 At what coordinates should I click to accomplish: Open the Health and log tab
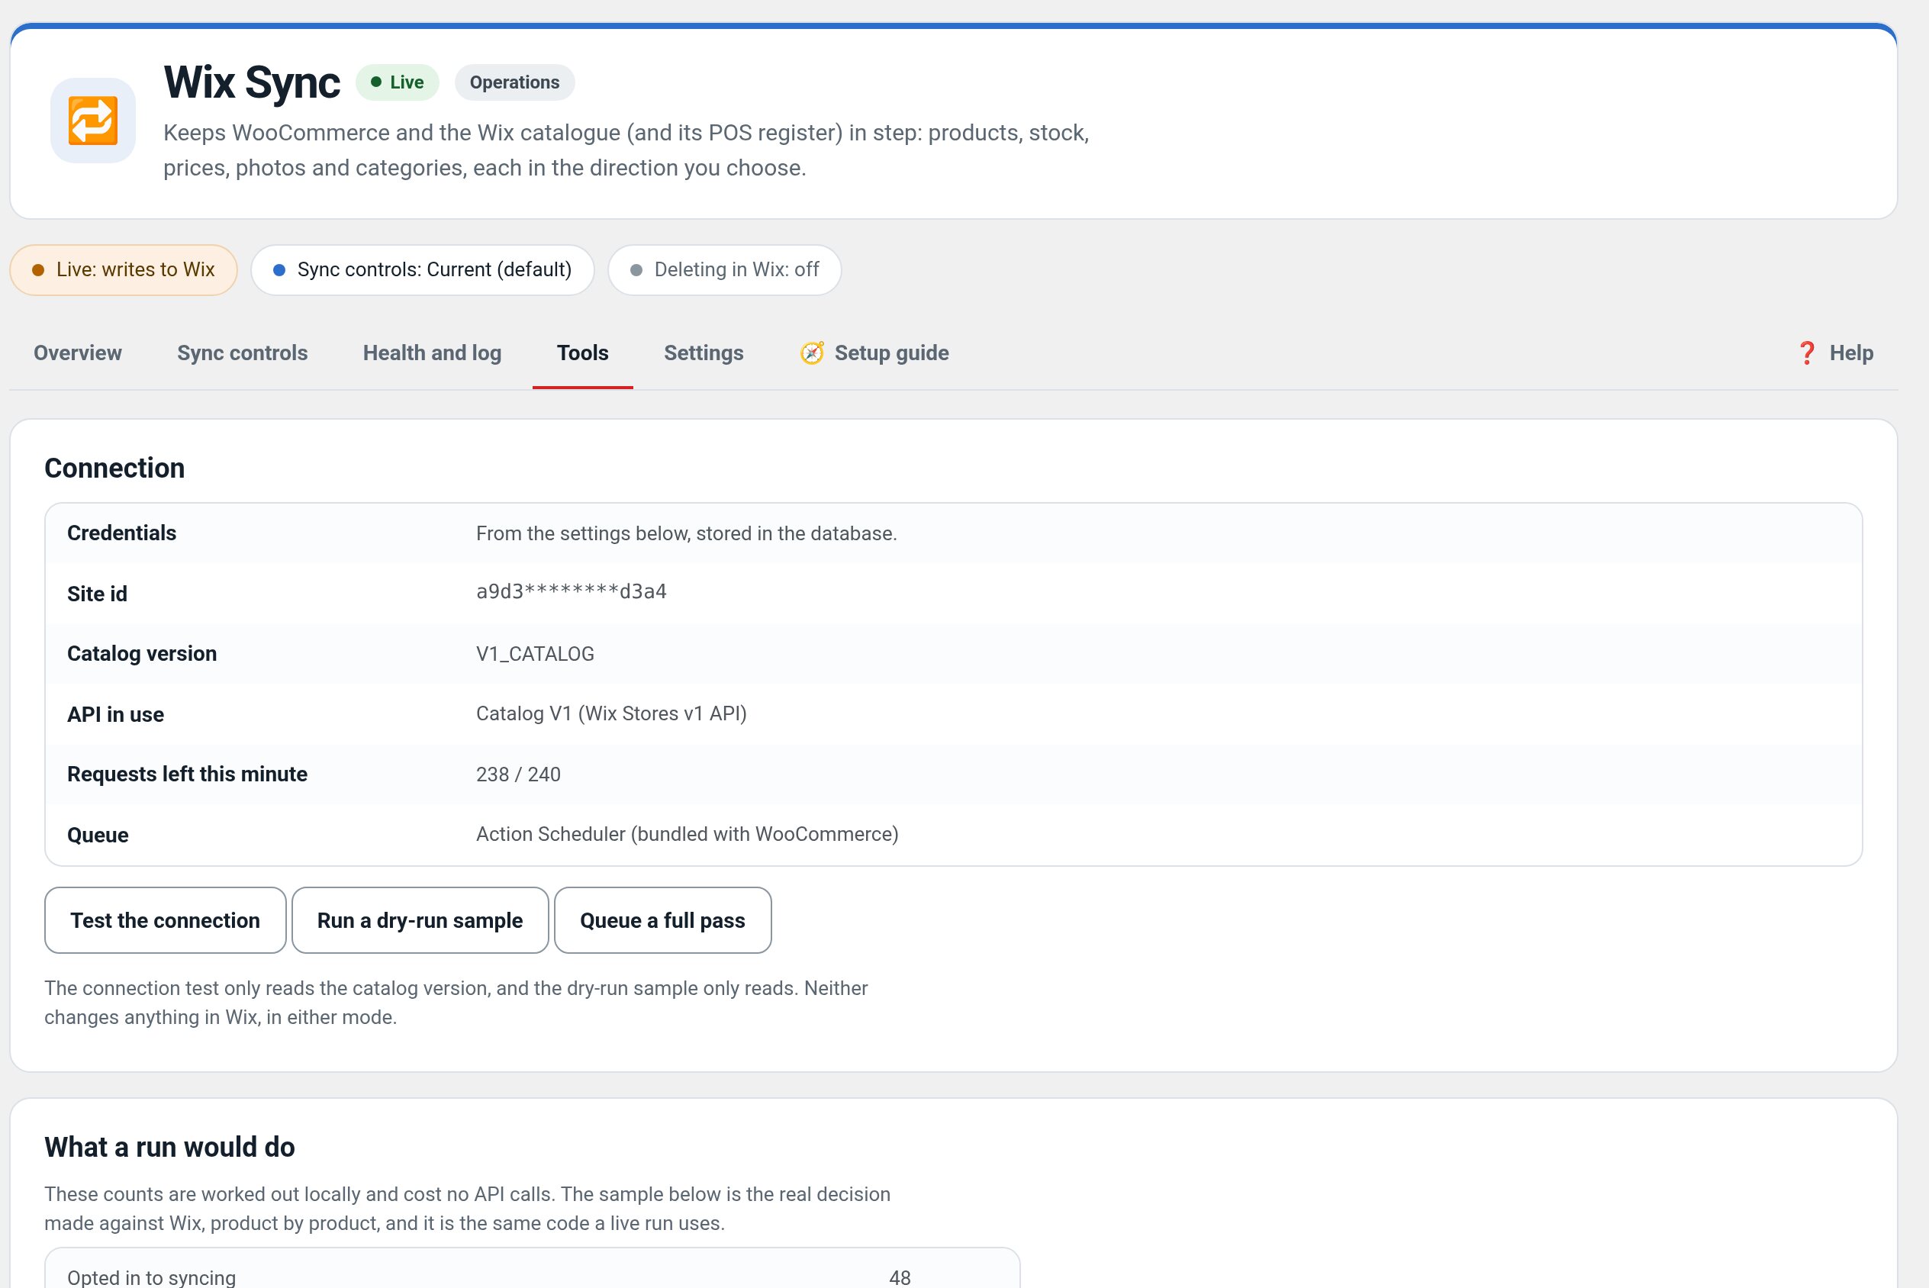point(432,353)
